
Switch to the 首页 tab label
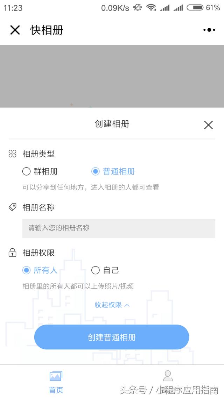point(56,390)
